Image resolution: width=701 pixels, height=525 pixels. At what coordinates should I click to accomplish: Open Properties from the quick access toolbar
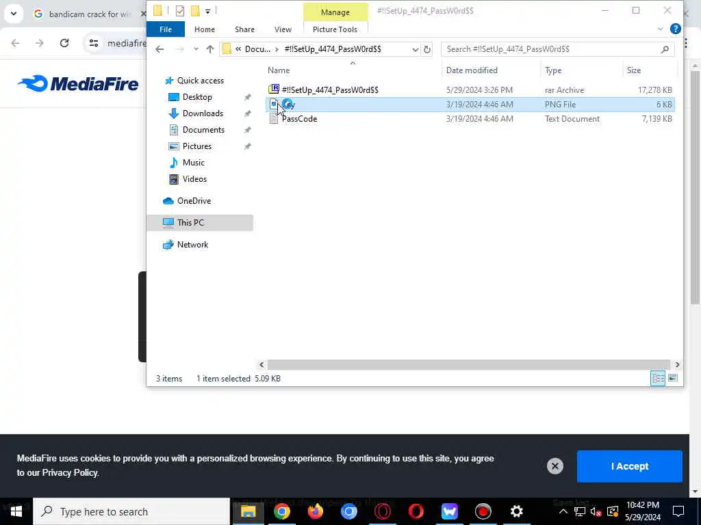coord(180,11)
